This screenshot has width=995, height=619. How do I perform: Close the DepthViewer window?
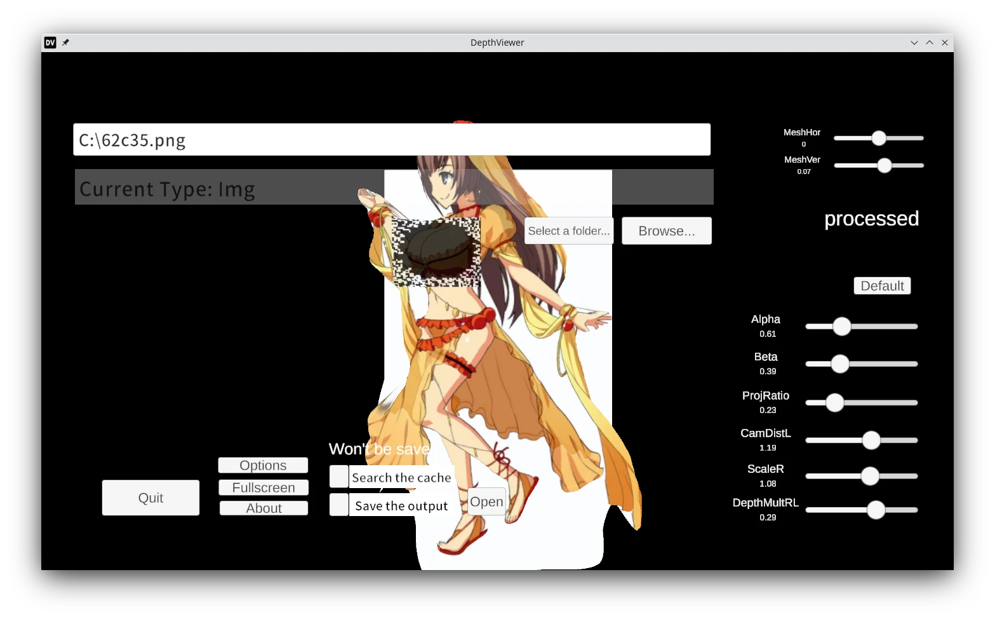[945, 43]
